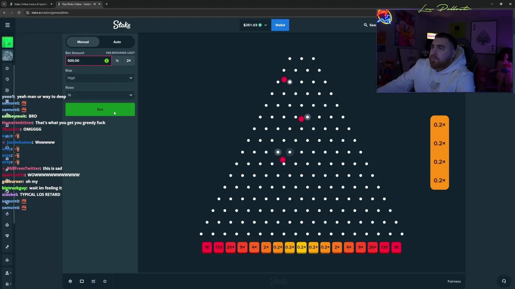Screen dimensions: 515x289
Task: Click the browser address bar URL
Action: pos(50,12)
